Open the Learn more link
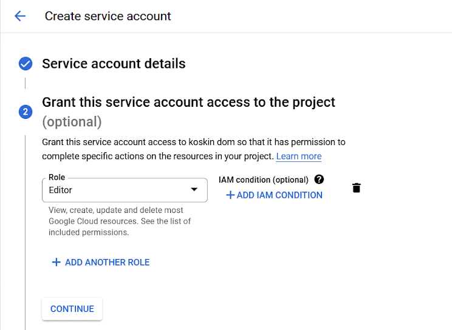Viewport: 452px width, 330px height. coord(299,157)
